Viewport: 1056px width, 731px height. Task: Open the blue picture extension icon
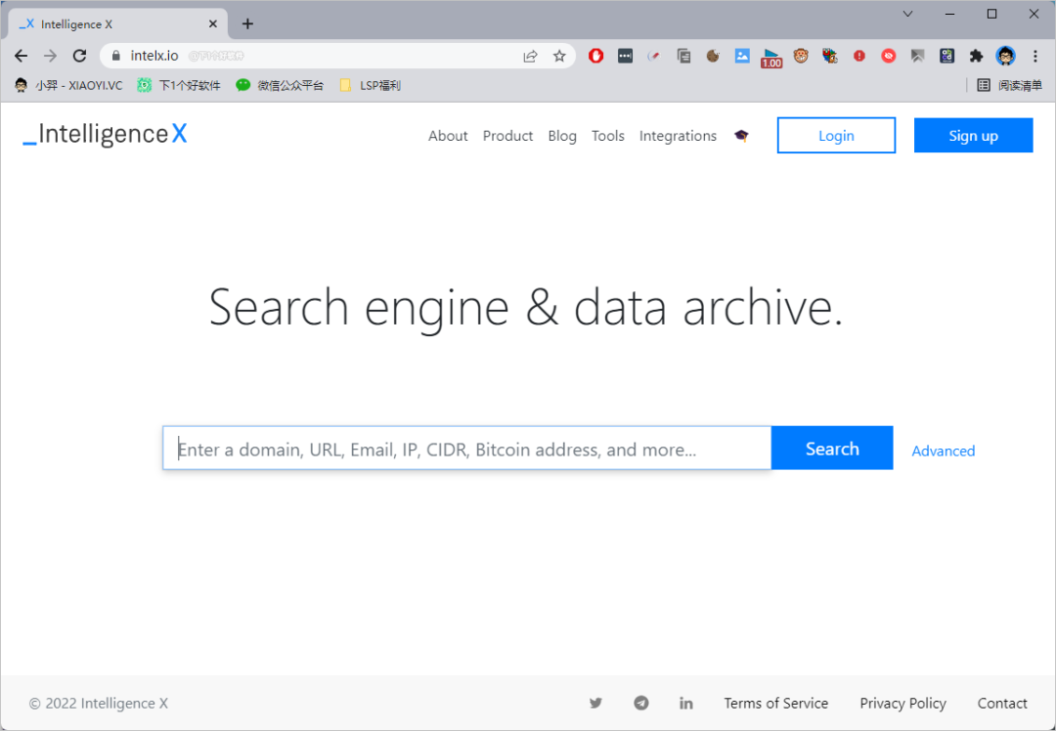coord(742,56)
